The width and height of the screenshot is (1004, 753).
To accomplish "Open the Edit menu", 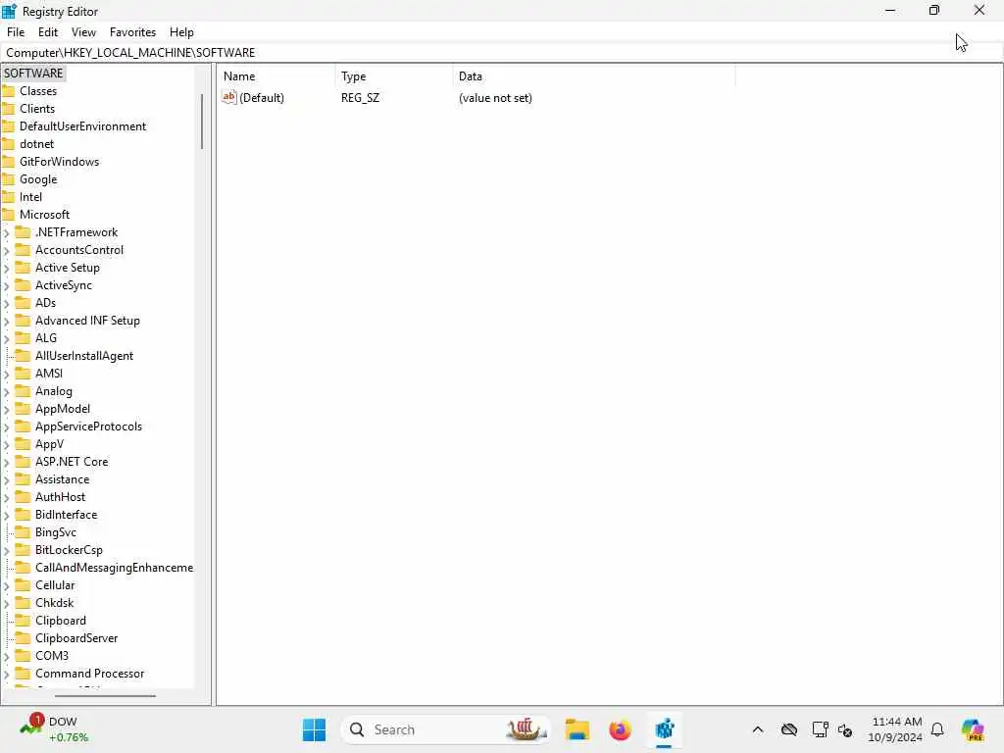I will tap(47, 32).
